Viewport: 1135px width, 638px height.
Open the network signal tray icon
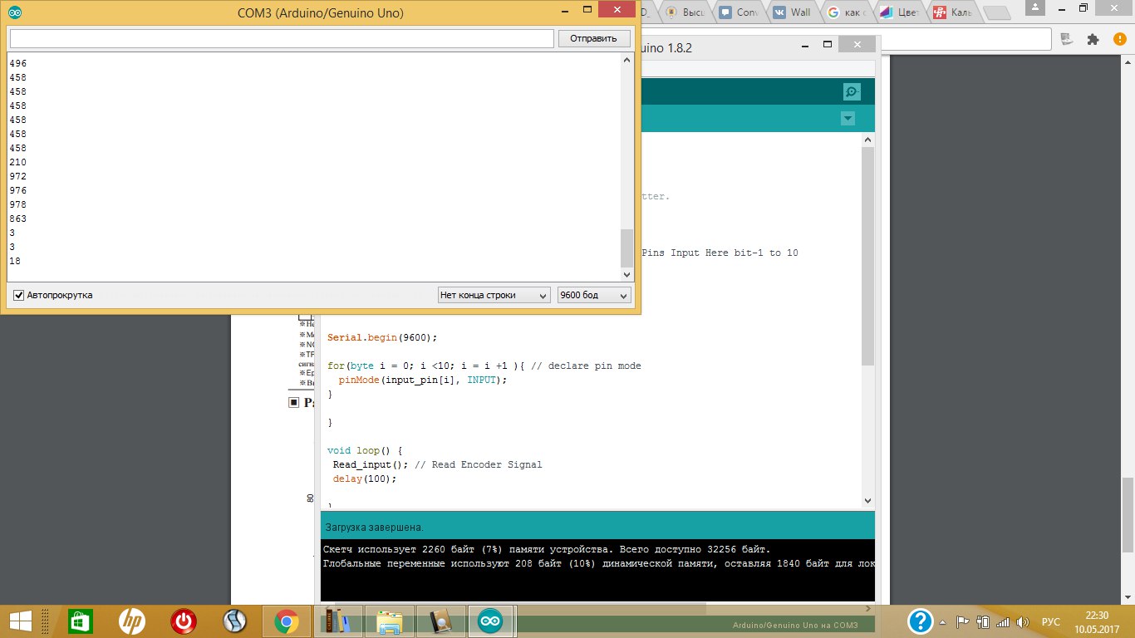(1003, 621)
